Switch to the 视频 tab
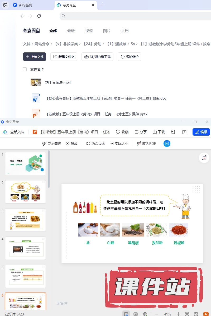This screenshot has height=316, width=211. point(89,31)
